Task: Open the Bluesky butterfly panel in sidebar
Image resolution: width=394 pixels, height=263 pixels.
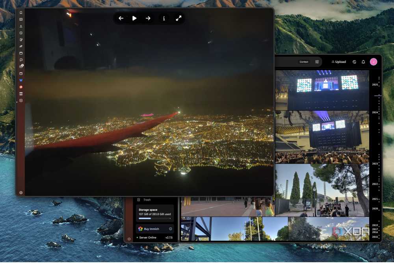Action: point(21,80)
